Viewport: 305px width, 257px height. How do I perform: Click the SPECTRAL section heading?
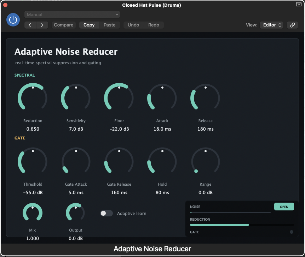24,75
